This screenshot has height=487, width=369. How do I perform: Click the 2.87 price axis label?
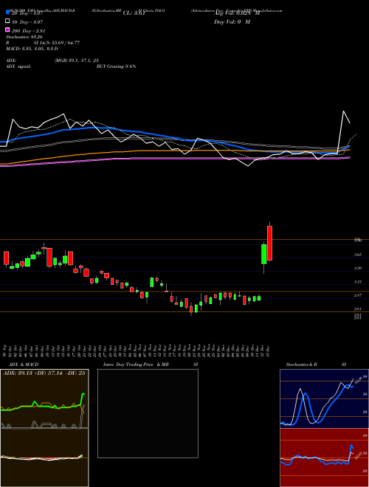tap(358, 295)
